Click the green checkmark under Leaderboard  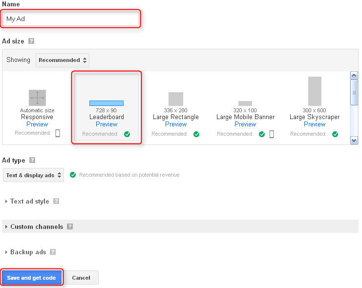click(x=127, y=134)
